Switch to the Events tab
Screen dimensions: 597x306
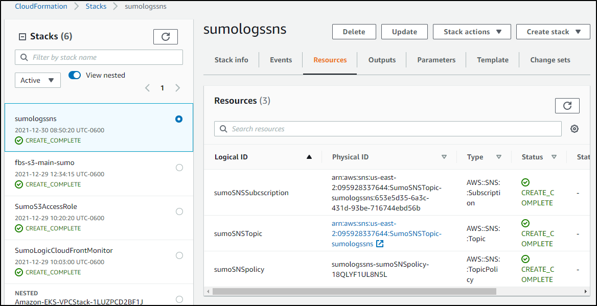281,60
